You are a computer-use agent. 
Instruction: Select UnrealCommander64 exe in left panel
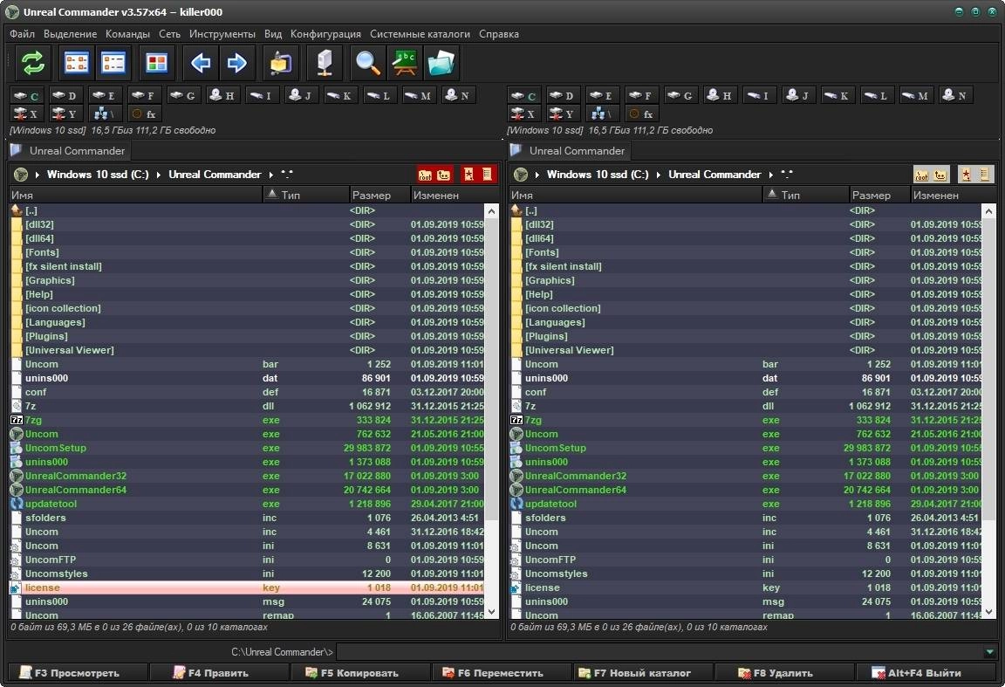[248, 490]
